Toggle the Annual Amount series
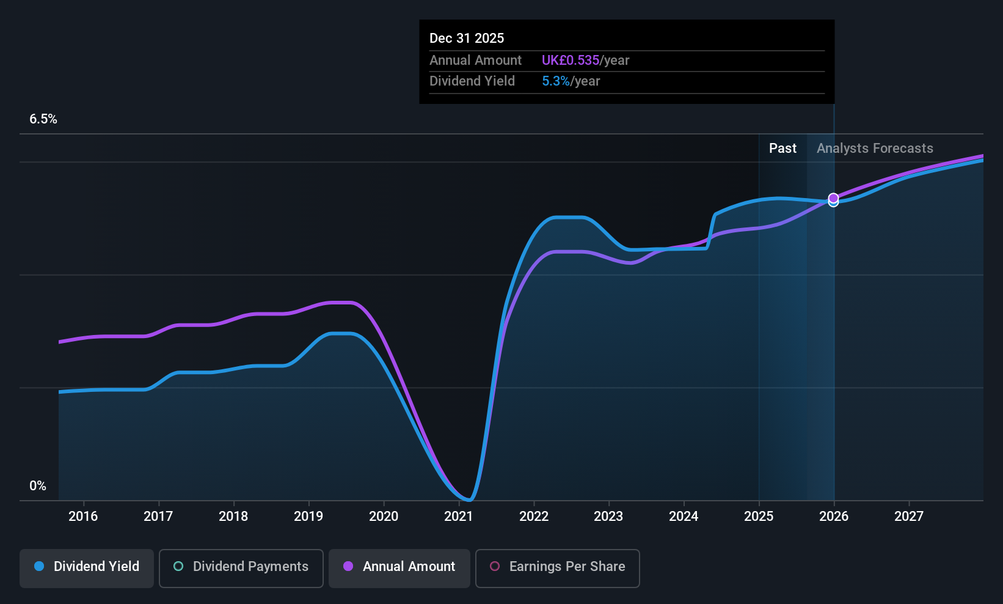The image size is (1003, 604). [399, 568]
